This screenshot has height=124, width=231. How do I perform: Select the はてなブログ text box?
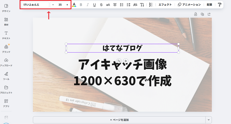click(x=122, y=48)
